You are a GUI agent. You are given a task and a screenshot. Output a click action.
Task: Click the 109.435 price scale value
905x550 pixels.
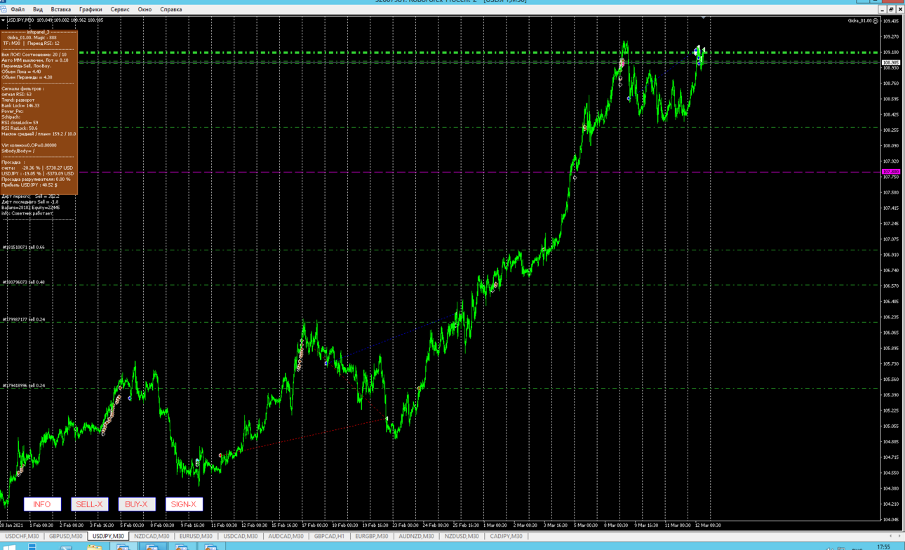point(890,21)
